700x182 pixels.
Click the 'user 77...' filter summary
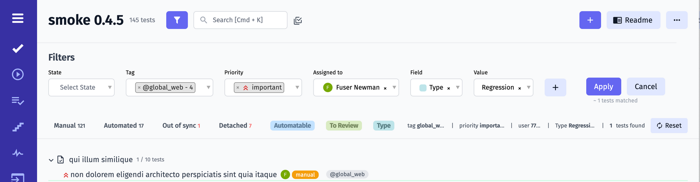(529, 126)
